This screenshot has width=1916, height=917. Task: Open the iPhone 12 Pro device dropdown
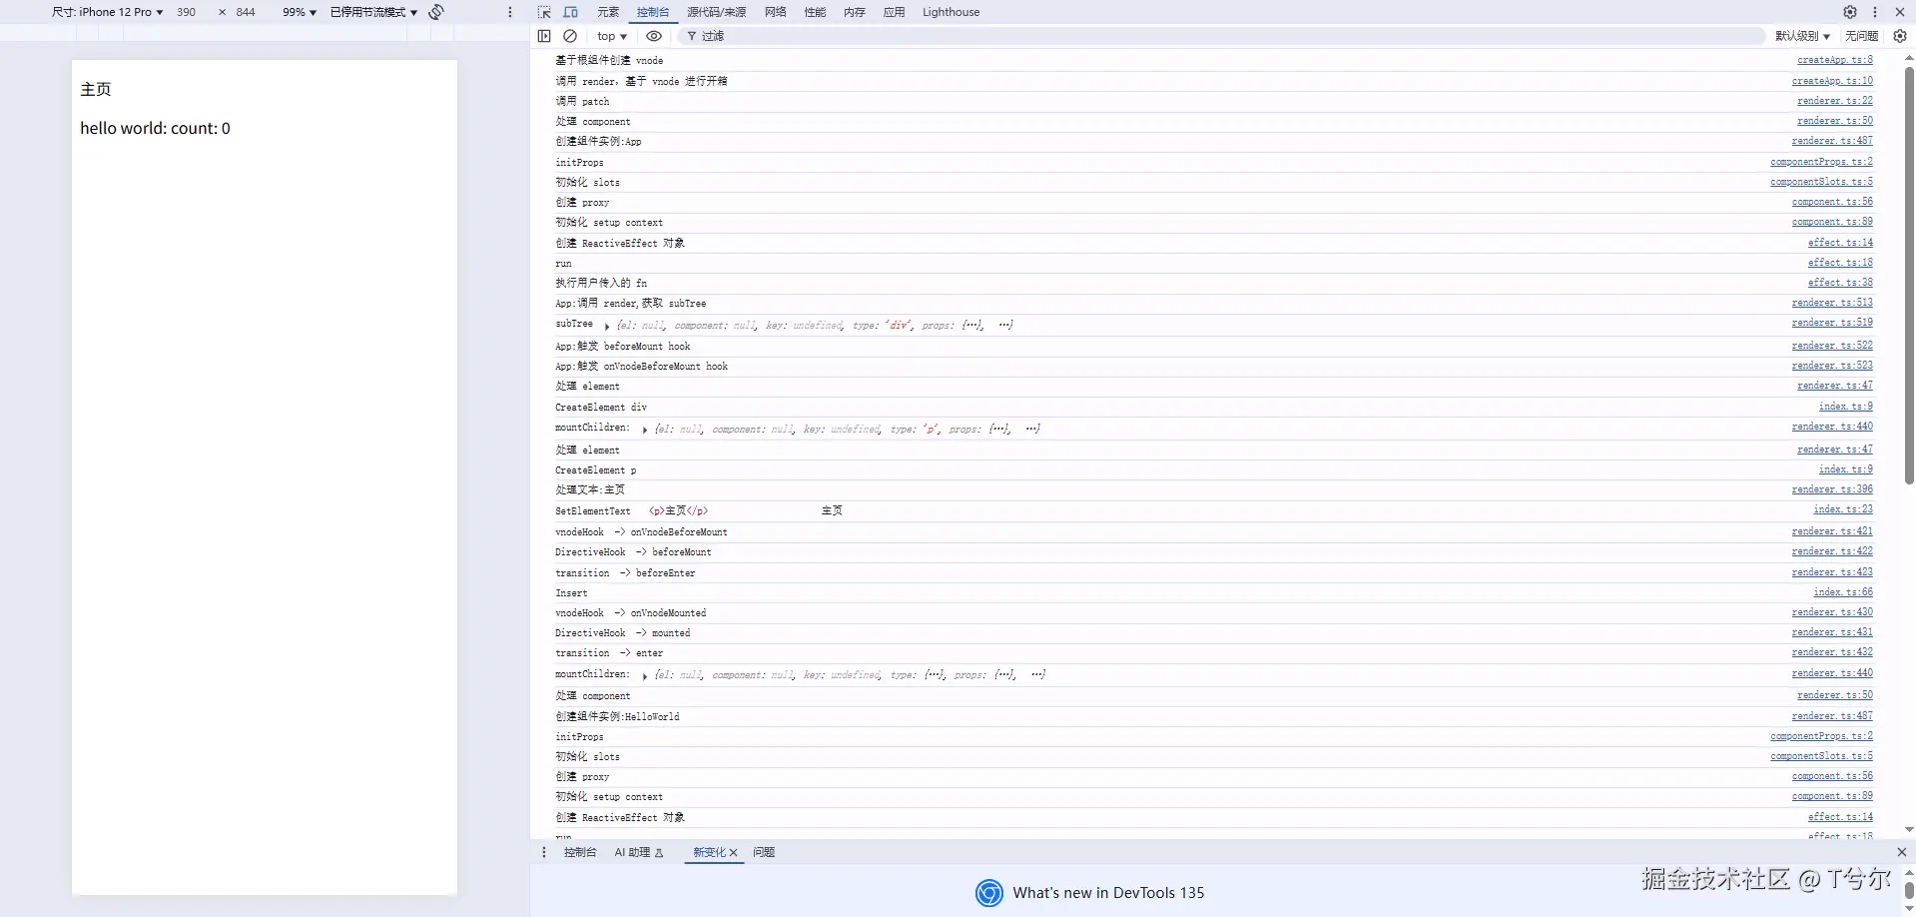[x=107, y=12]
